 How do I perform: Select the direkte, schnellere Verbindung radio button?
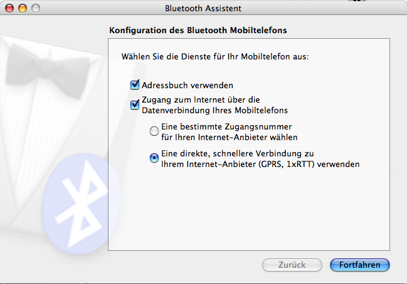click(x=154, y=158)
